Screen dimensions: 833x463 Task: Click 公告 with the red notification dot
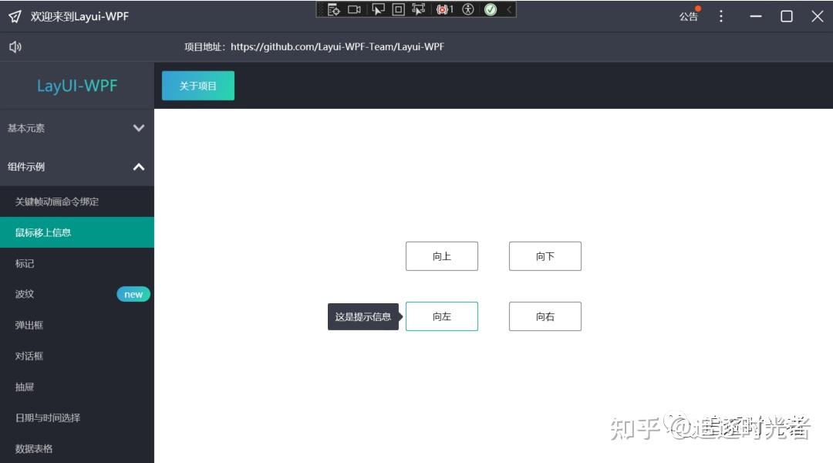pyautogui.click(x=689, y=15)
